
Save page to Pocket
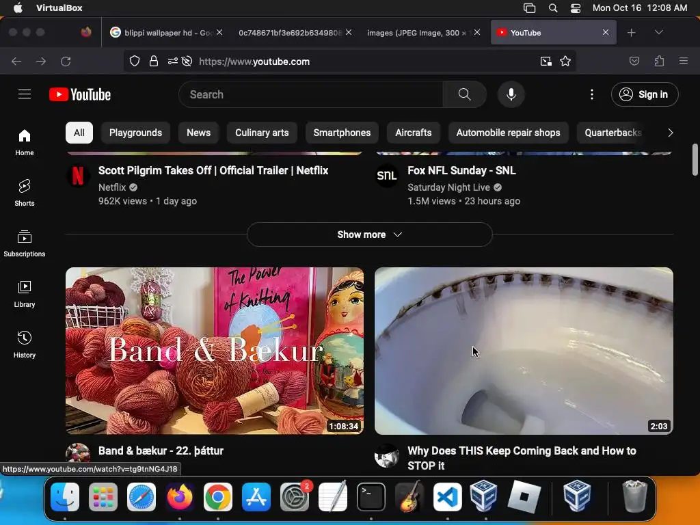(x=634, y=61)
